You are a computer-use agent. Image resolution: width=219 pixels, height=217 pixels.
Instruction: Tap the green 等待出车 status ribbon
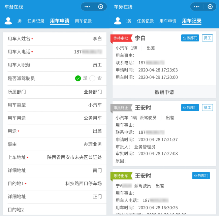[121, 176]
